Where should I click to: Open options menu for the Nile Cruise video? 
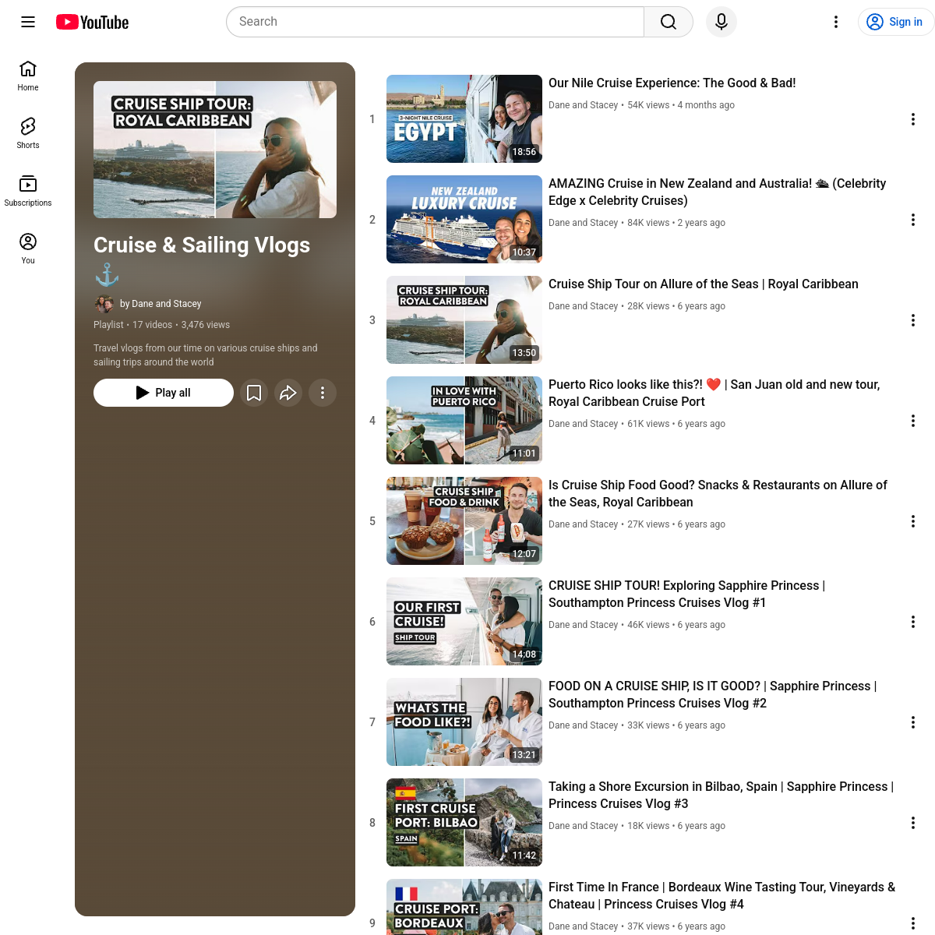912,119
